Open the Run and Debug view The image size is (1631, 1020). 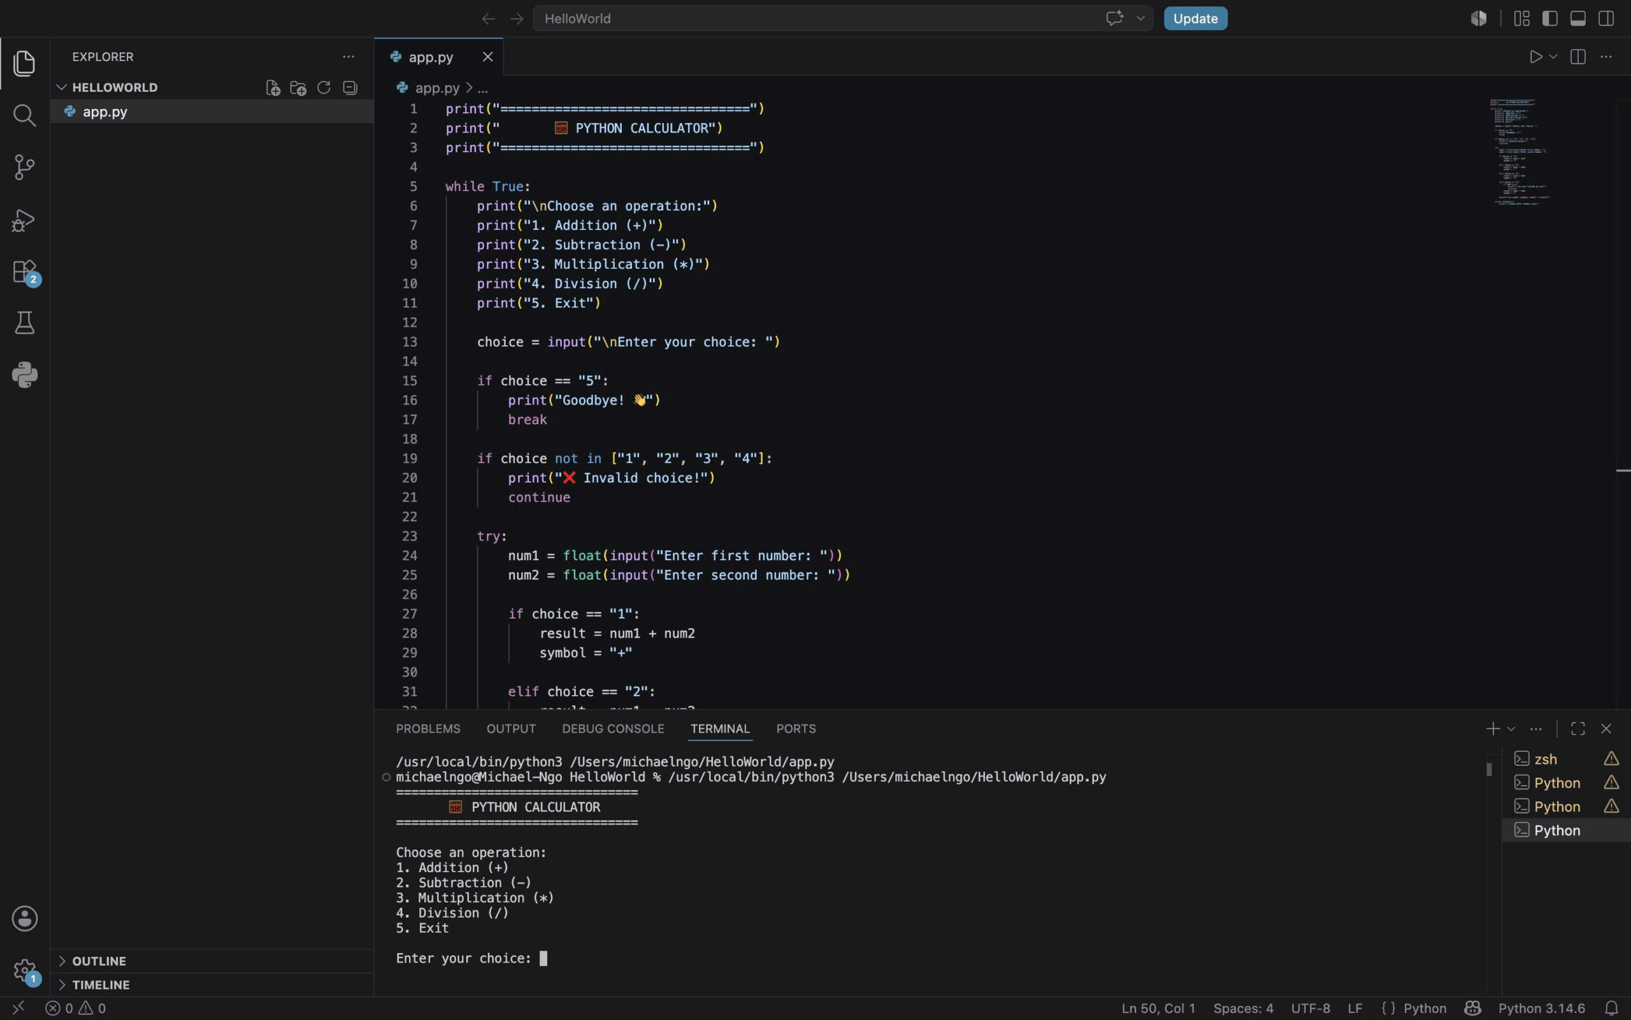coord(24,220)
